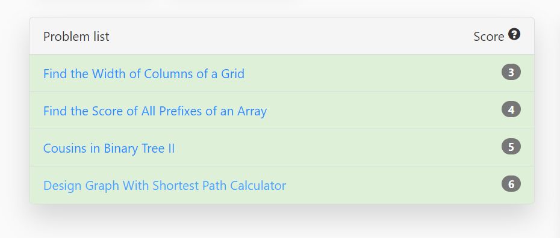This screenshot has width=560, height=238.
Task: Click the score badge showing 6
Action: pyautogui.click(x=511, y=184)
